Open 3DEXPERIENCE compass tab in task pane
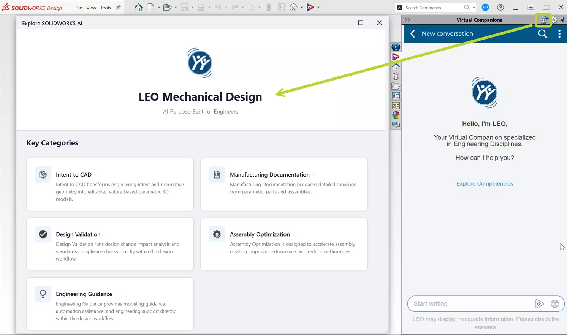 tap(396, 47)
